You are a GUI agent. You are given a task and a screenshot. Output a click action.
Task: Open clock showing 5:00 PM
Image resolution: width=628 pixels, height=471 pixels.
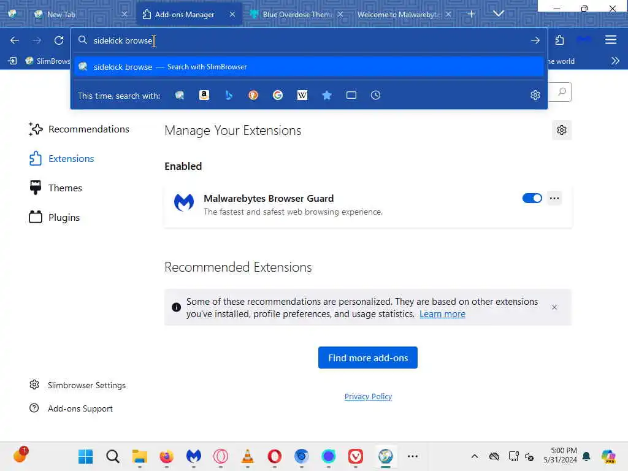coord(561,455)
